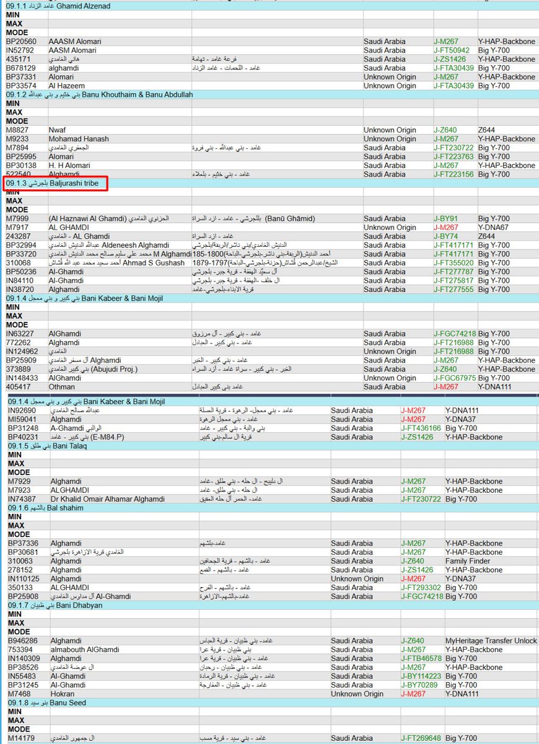This screenshot has width=539, height=744.
Task: Click kit number M14179
Action: [20, 738]
